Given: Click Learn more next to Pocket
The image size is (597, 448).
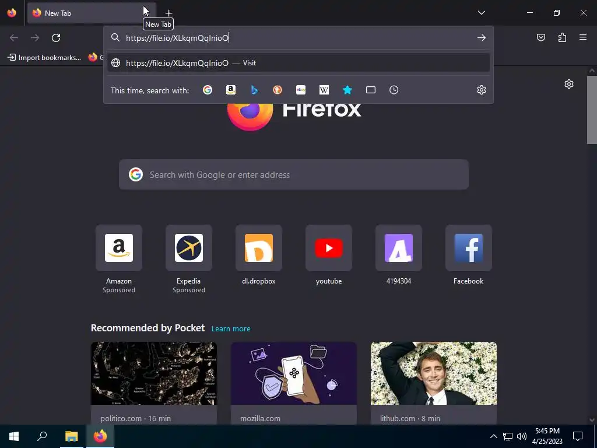Looking at the screenshot, I should coord(231,328).
